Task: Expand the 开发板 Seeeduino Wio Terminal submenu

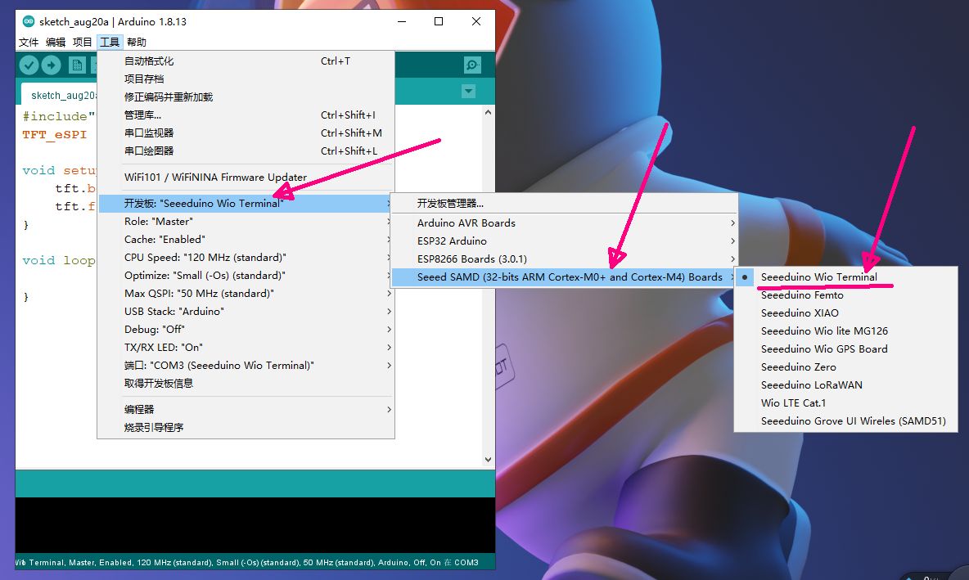Action: 246,203
